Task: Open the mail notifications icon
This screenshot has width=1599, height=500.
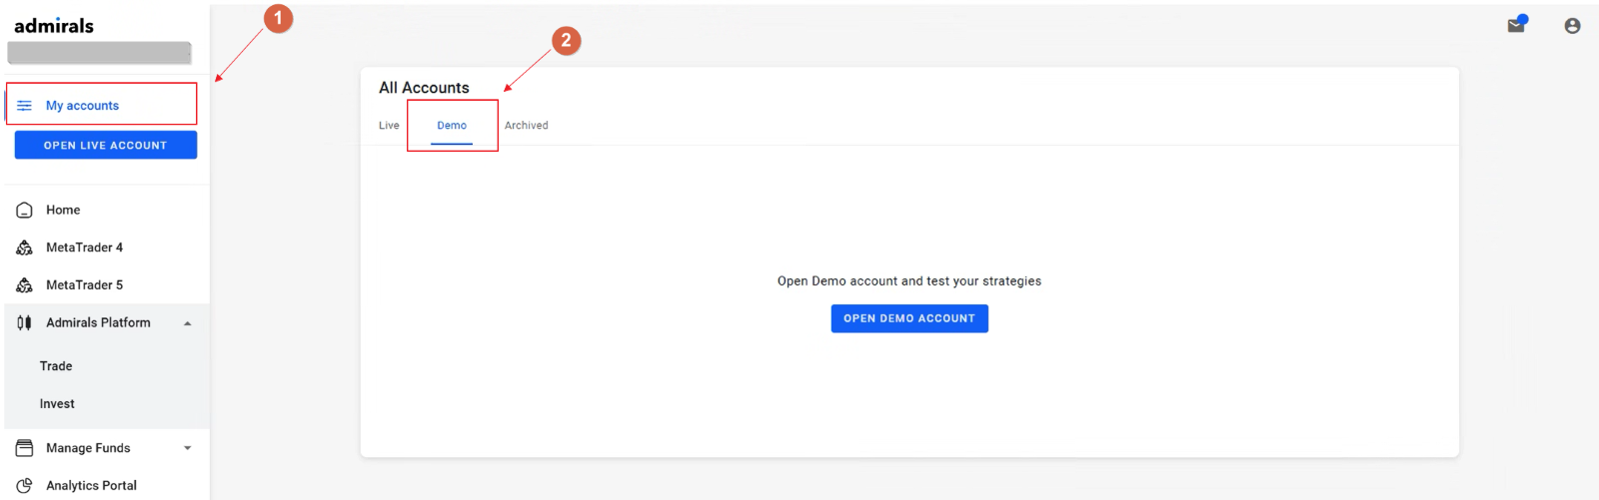Action: [1516, 25]
